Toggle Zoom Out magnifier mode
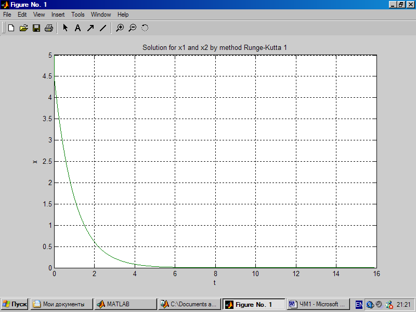The width and height of the screenshot is (416, 312). 133,28
